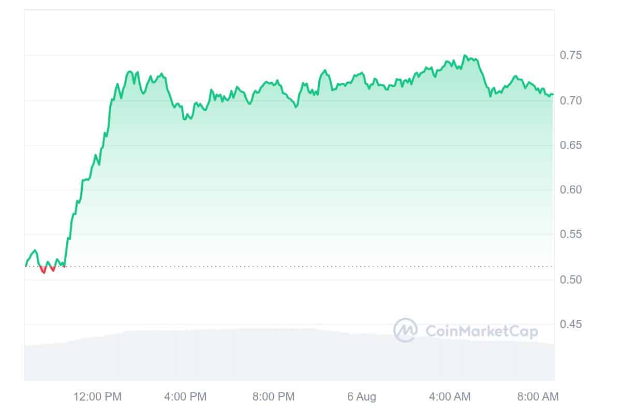Viewport: 621px width, 414px height.
Task: Click the 0.50 price axis label
Action: (570, 279)
